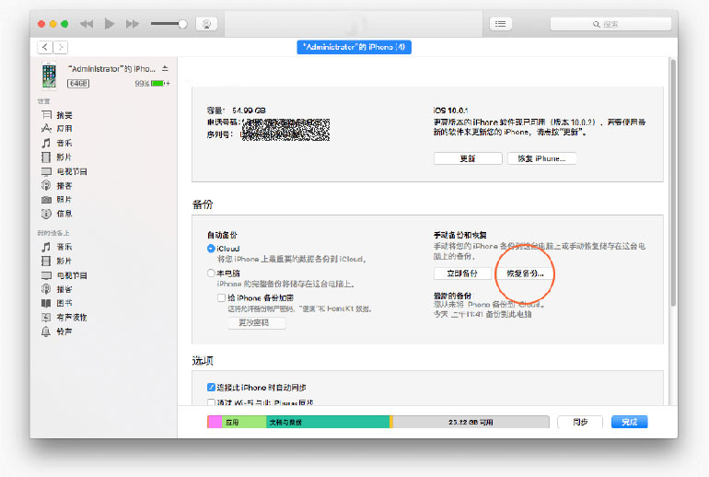Go back using the left chevron button
This screenshot has height=477, width=709.
point(44,47)
